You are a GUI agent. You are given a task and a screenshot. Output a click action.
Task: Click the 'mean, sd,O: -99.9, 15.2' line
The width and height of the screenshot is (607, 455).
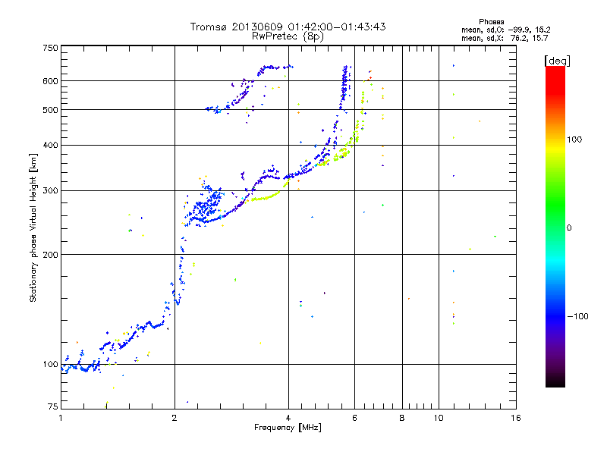pyautogui.click(x=505, y=30)
